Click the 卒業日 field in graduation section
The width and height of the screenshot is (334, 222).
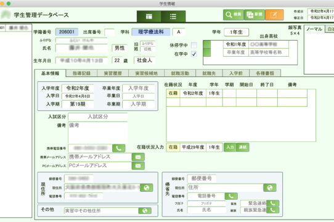coord(139,96)
